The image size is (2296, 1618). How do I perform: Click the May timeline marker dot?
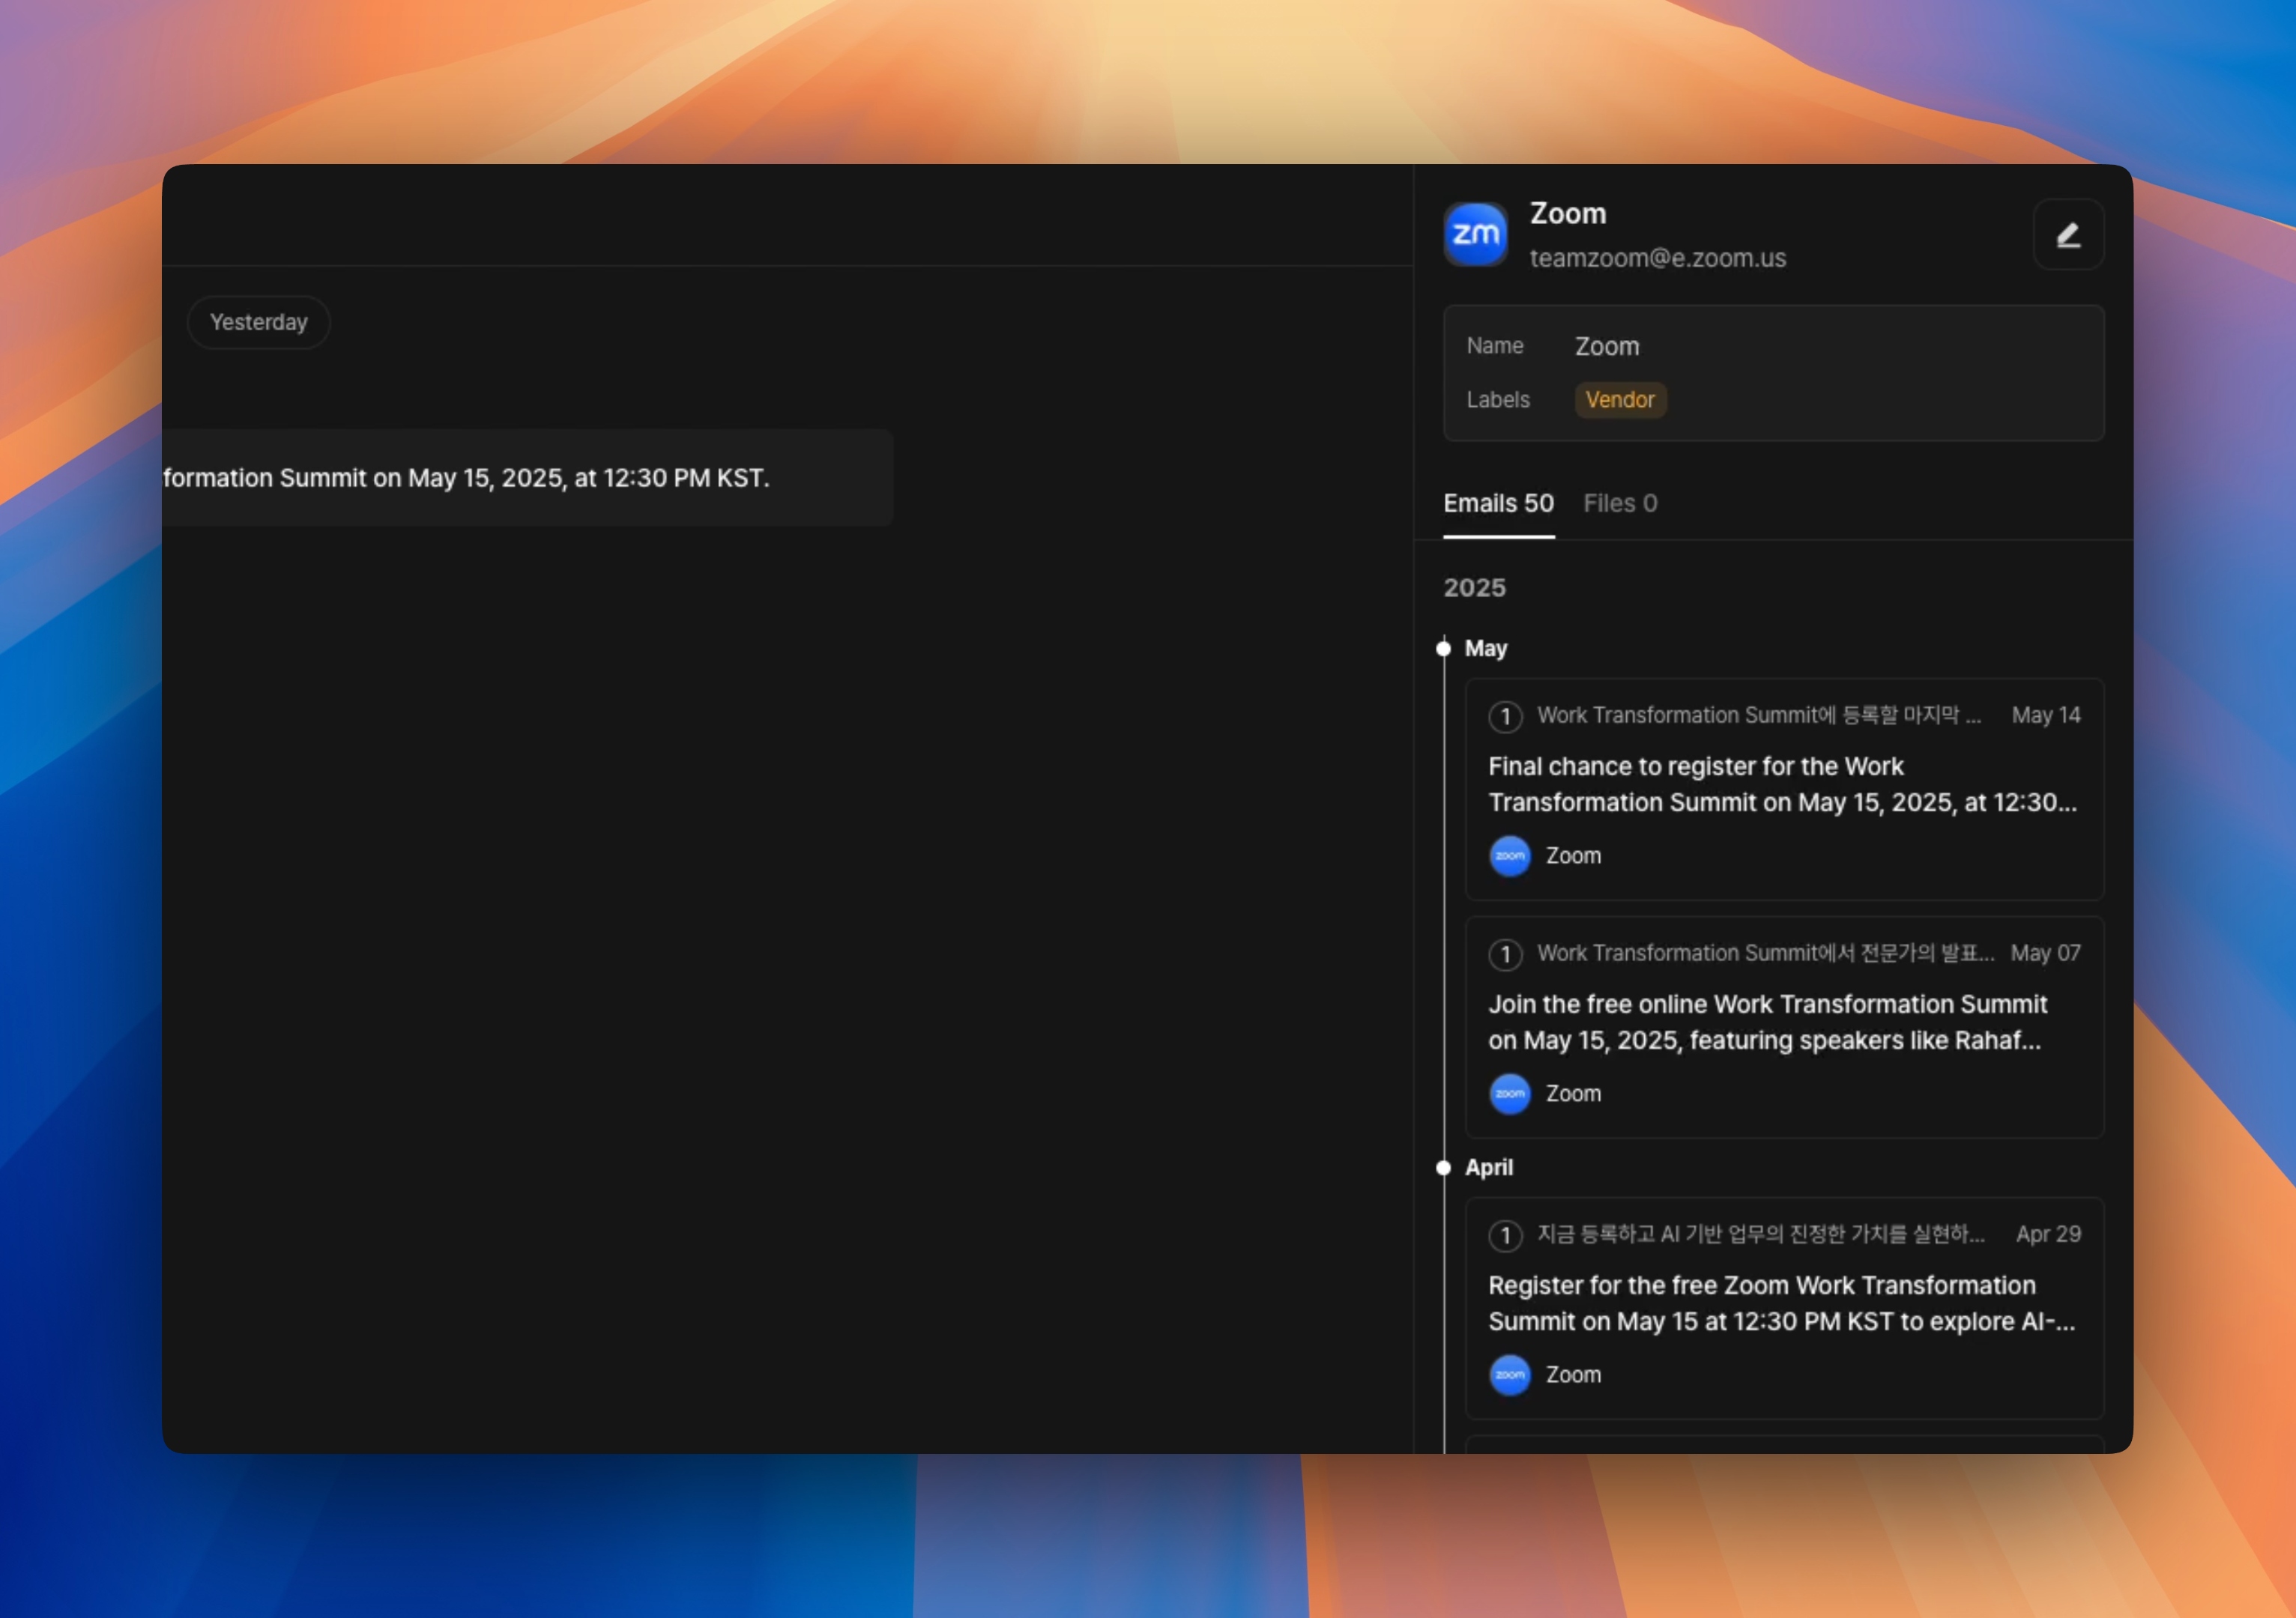point(1443,649)
